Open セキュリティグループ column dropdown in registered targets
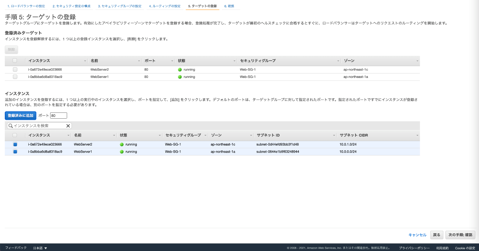 point(338,61)
